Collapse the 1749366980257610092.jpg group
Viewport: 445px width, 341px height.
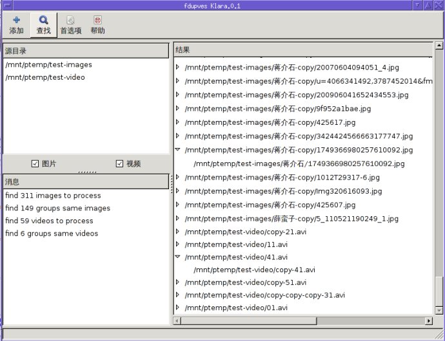[178, 150]
